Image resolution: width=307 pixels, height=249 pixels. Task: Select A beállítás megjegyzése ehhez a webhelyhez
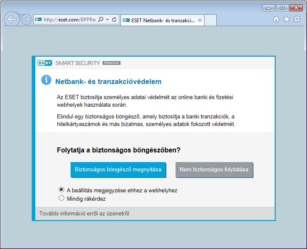click(61, 190)
